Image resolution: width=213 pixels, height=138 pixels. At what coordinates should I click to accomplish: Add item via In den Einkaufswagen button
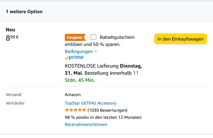pyautogui.click(x=180, y=39)
